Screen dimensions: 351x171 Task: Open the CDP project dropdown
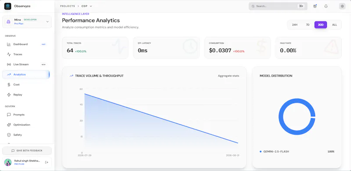click(x=86, y=6)
